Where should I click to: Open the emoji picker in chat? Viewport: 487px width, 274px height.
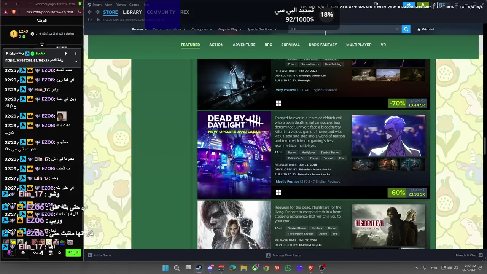tap(23, 253)
